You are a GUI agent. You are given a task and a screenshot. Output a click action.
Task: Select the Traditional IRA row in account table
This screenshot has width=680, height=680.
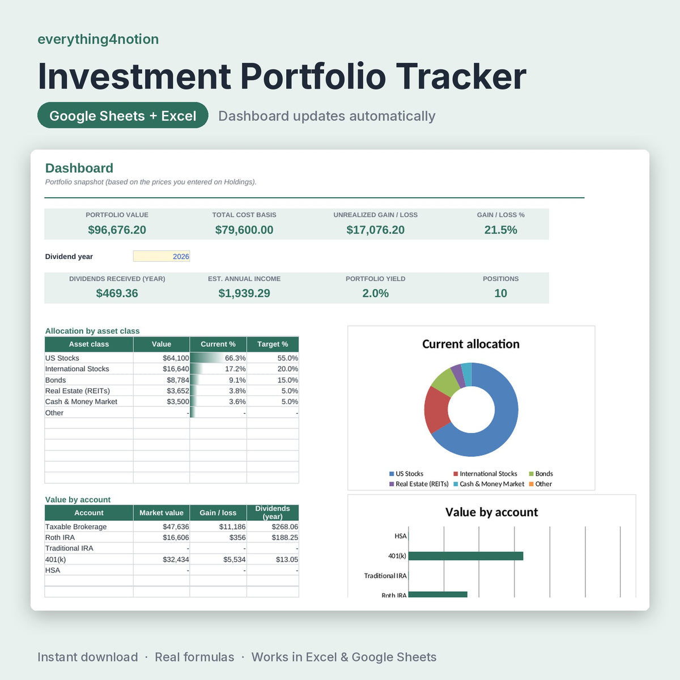172,549
